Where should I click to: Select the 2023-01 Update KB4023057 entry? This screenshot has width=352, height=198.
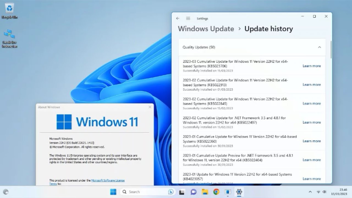pos(252,177)
